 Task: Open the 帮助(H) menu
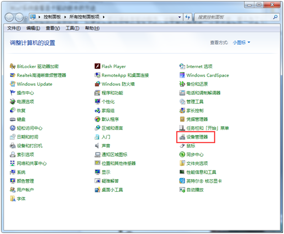click(x=92, y=28)
